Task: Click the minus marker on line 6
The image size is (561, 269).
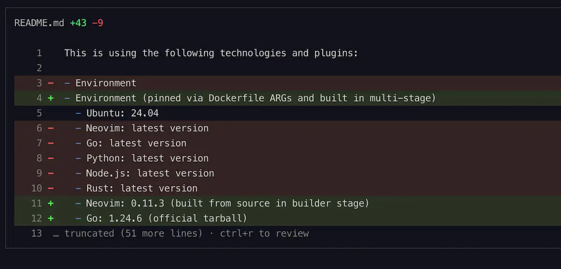Action: point(50,128)
